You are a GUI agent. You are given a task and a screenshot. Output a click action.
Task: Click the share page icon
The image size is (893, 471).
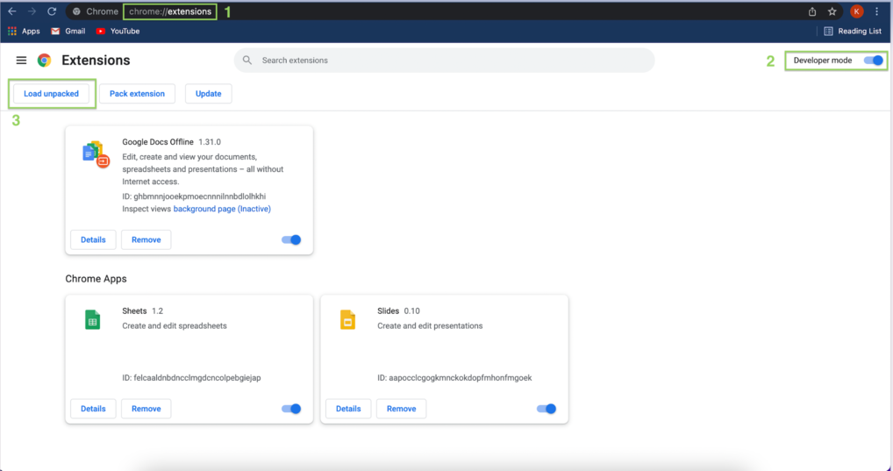(812, 11)
